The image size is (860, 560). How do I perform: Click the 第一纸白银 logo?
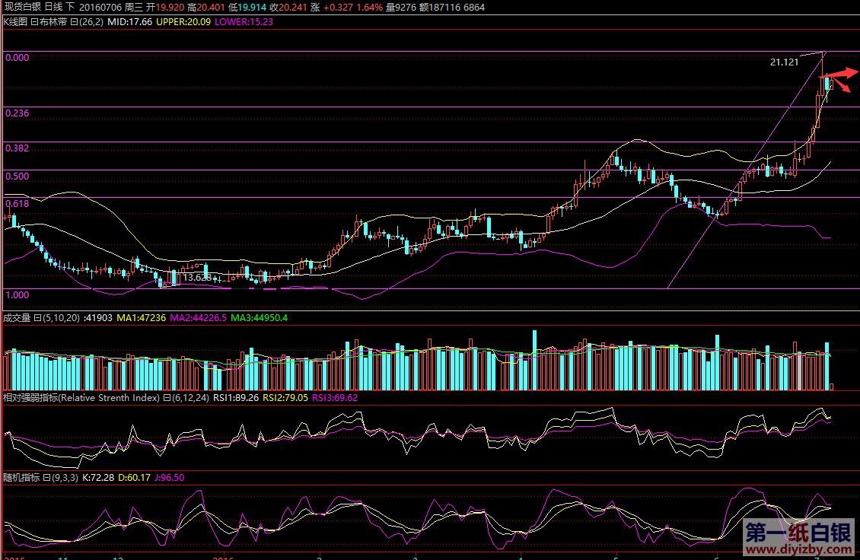(797, 531)
